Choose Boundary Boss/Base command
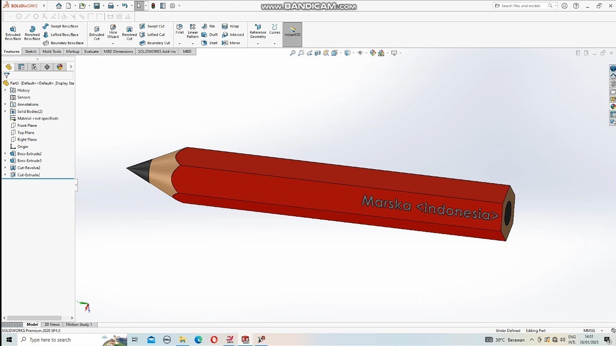616x346 pixels. pos(63,43)
